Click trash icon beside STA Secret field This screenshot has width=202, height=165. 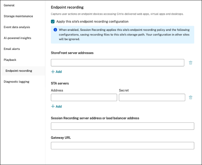190,97
